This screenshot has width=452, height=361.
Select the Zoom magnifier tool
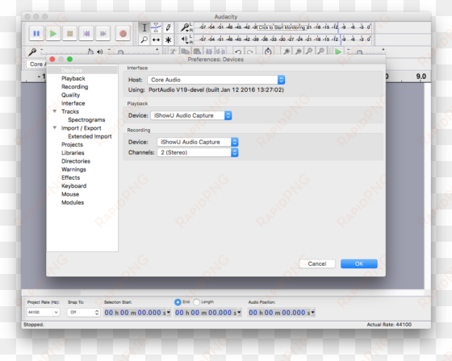[x=144, y=39]
